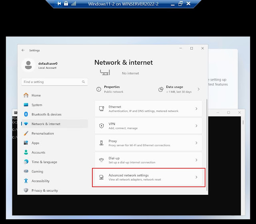256x224 pixels.
Task: Open the Home settings page
Action: point(54,95)
